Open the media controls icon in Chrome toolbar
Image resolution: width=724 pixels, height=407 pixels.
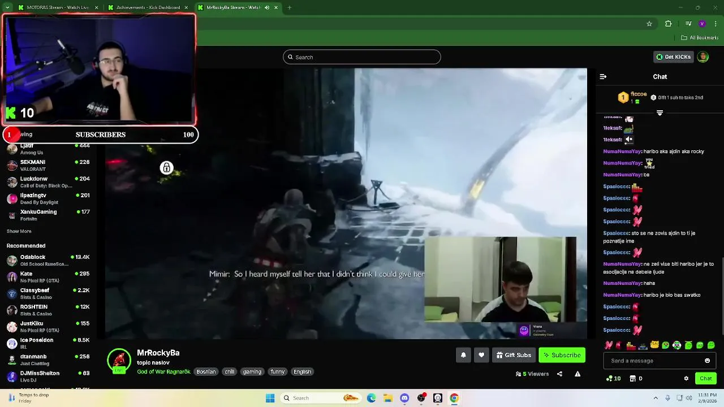coord(688,24)
